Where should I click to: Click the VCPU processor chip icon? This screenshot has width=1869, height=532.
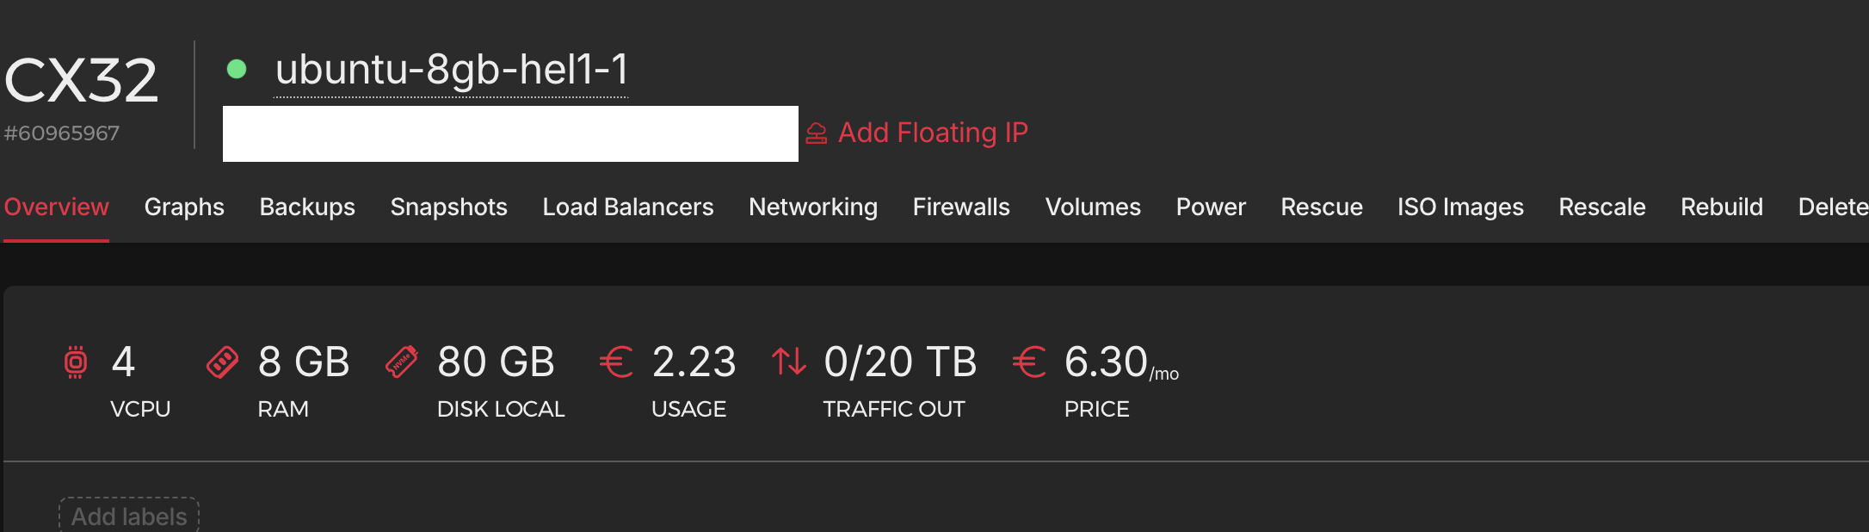tap(76, 362)
